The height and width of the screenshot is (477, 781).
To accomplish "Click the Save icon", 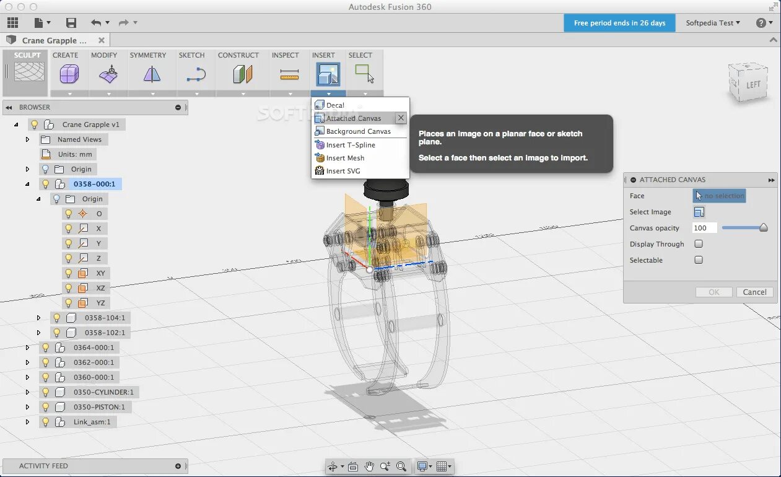I will coord(71,23).
